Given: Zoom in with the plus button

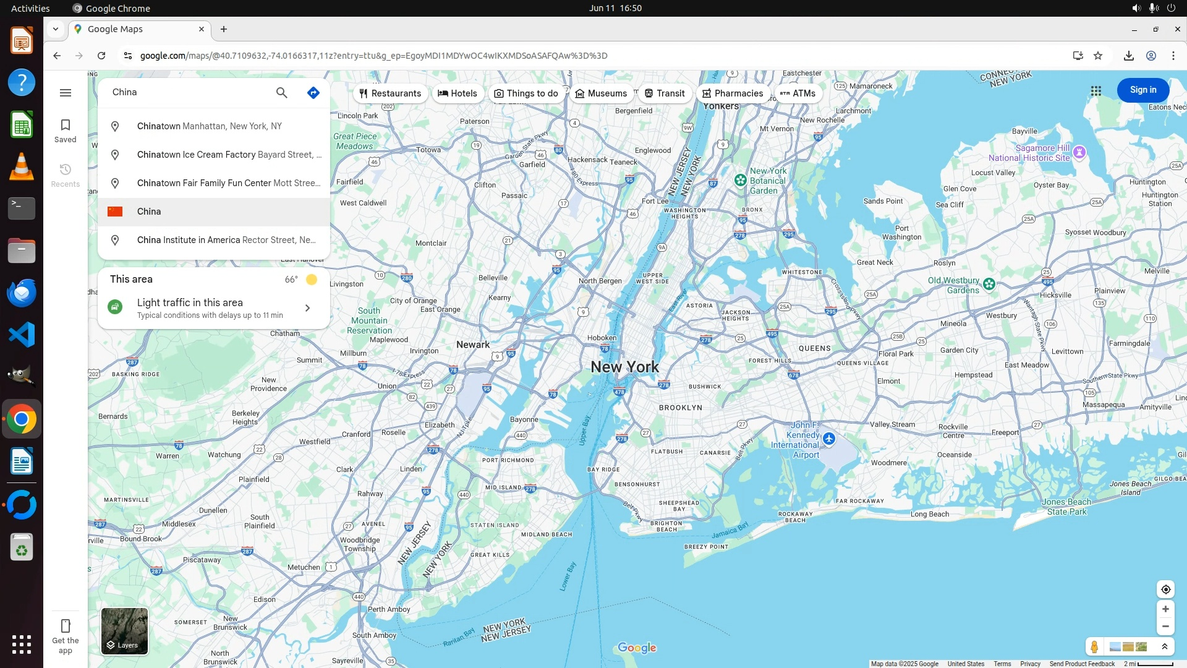Looking at the screenshot, I should (x=1165, y=609).
